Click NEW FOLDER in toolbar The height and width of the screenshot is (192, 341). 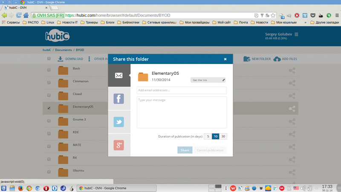click(257, 59)
